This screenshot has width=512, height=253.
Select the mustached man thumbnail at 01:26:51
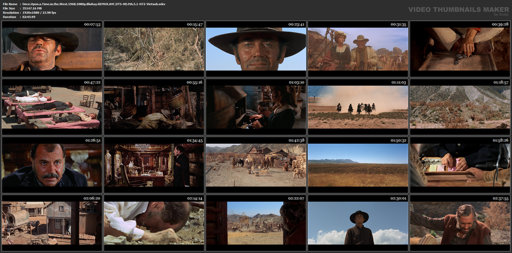[52, 165]
